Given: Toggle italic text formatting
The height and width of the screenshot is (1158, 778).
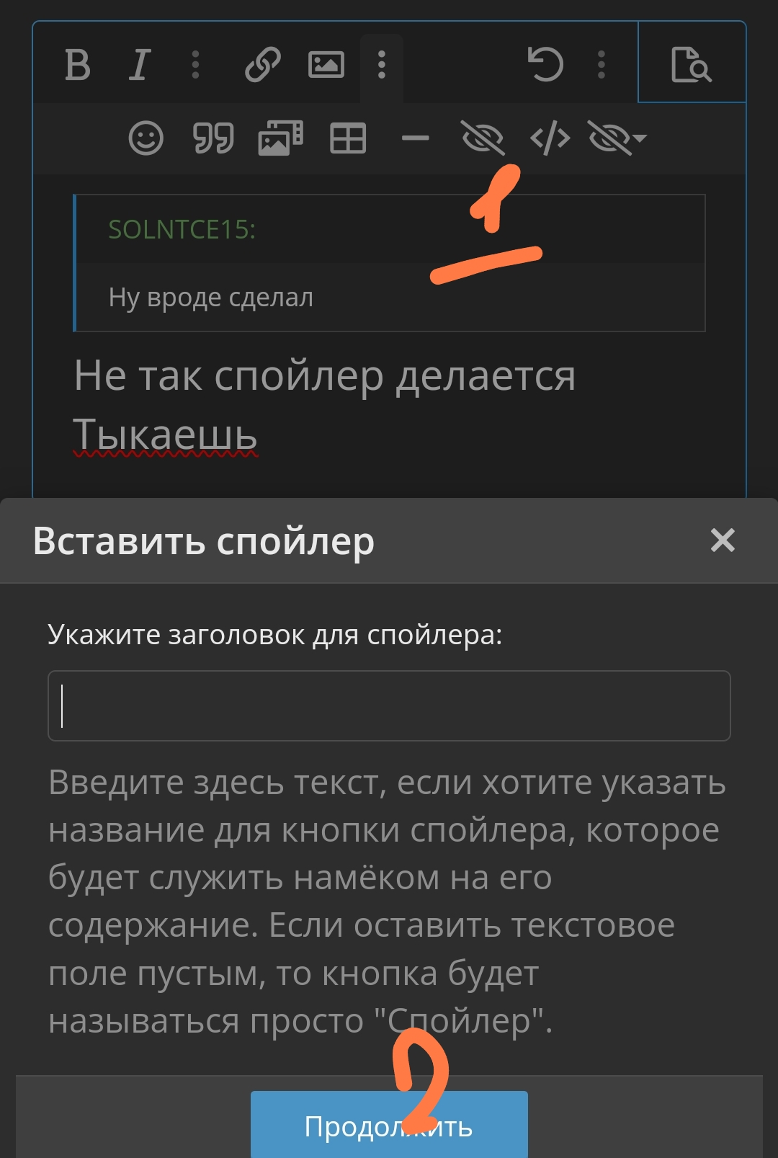Looking at the screenshot, I should click(139, 65).
